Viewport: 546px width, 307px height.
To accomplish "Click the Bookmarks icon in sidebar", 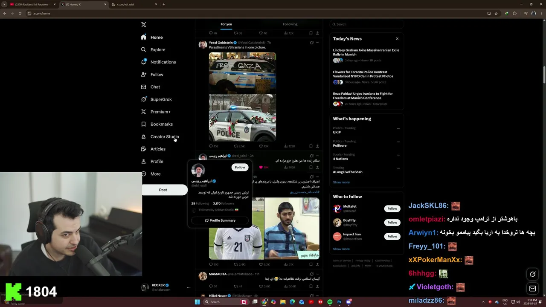I will [x=144, y=124].
